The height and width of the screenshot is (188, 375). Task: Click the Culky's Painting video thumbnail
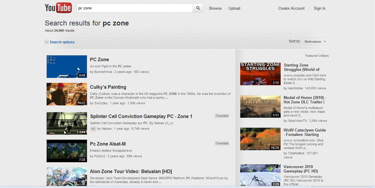[67, 94]
